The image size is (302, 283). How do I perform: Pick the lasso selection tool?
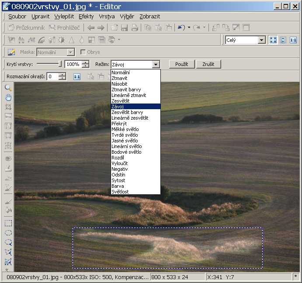[8, 242]
